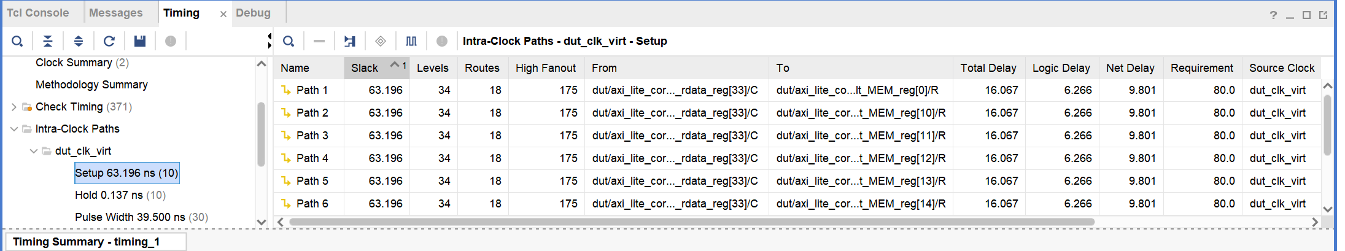Collapse the Intra-Clock Paths node
This screenshot has width=1345, height=251.
(14, 129)
